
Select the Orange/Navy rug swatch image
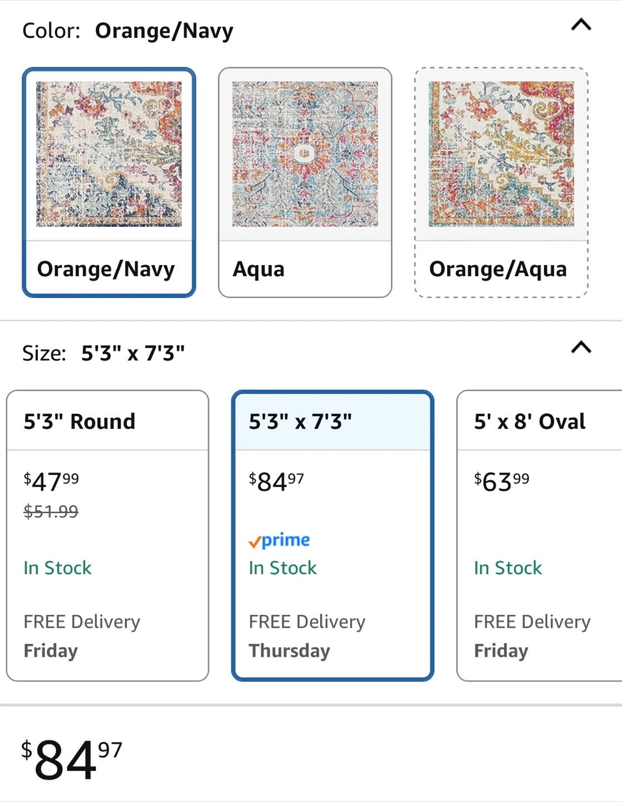(x=109, y=154)
